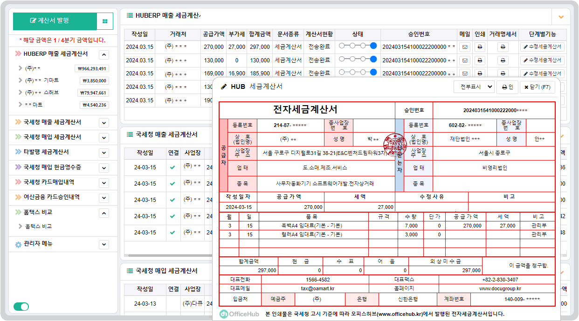This screenshot has width=579, height=321.
Task: Click the gear icon of 관리자 메뉴
Action: click(18, 244)
